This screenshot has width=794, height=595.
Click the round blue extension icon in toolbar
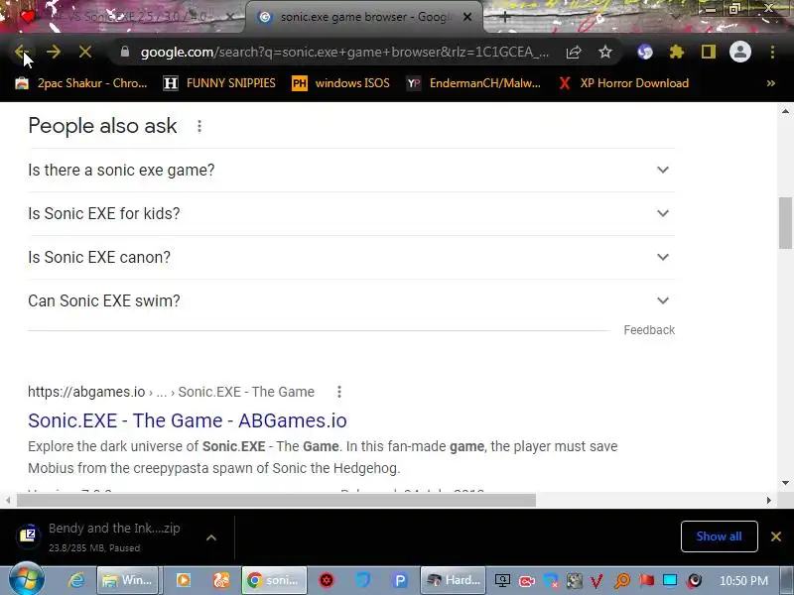[644, 52]
